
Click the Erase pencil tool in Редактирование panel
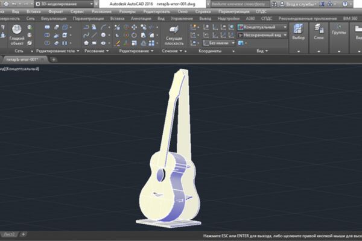point(118,43)
